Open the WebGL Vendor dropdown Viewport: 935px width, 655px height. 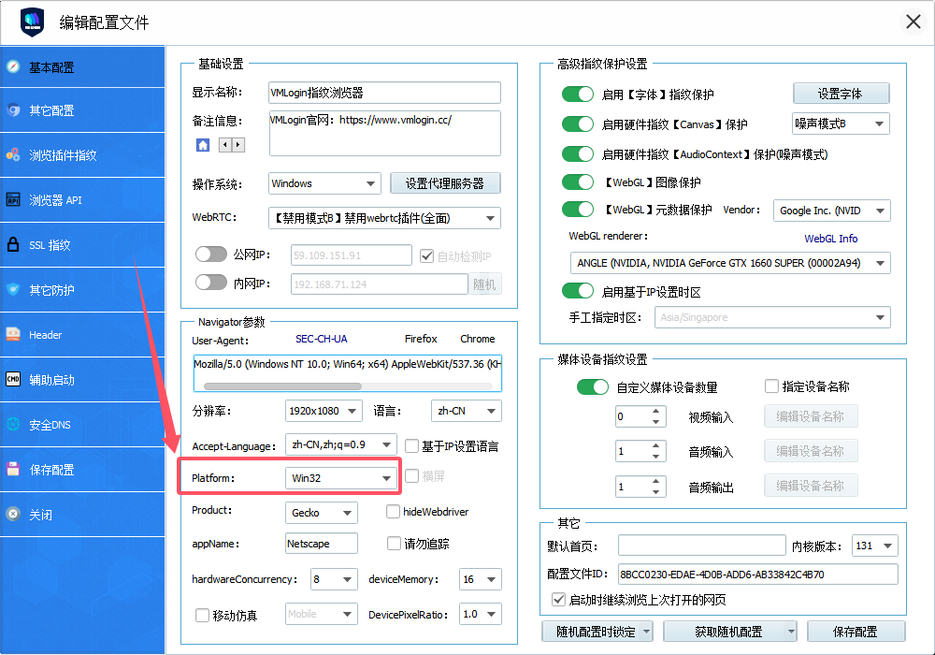(x=831, y=211)
